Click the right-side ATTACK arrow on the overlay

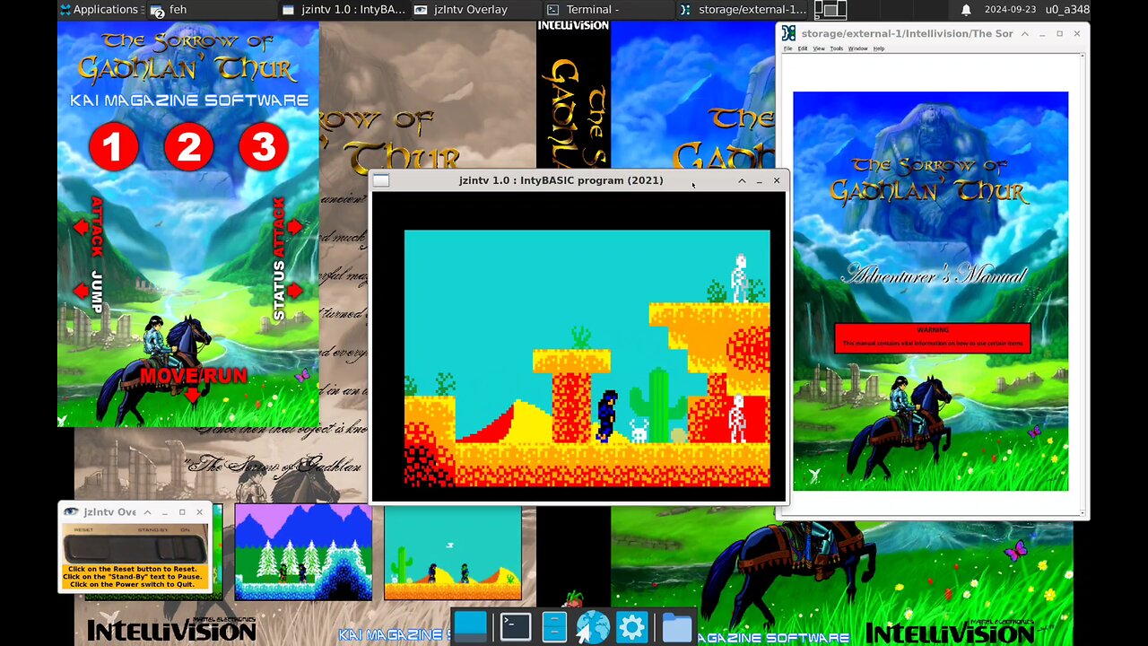295,227
